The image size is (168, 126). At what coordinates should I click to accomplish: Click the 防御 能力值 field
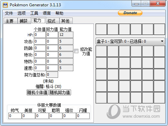(66, 48)
